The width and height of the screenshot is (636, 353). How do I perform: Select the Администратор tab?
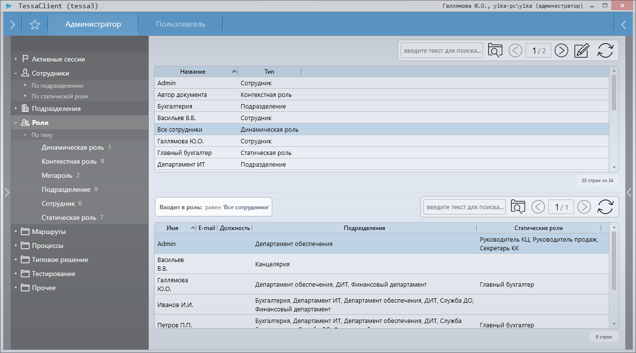[x=93, y=24]
